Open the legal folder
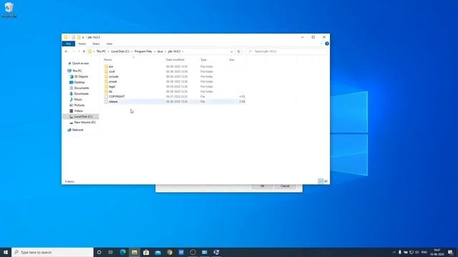 point(112,86)
